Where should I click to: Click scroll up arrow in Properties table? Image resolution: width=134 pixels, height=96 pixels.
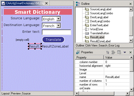pyautogui.click(x=132, y=57)
